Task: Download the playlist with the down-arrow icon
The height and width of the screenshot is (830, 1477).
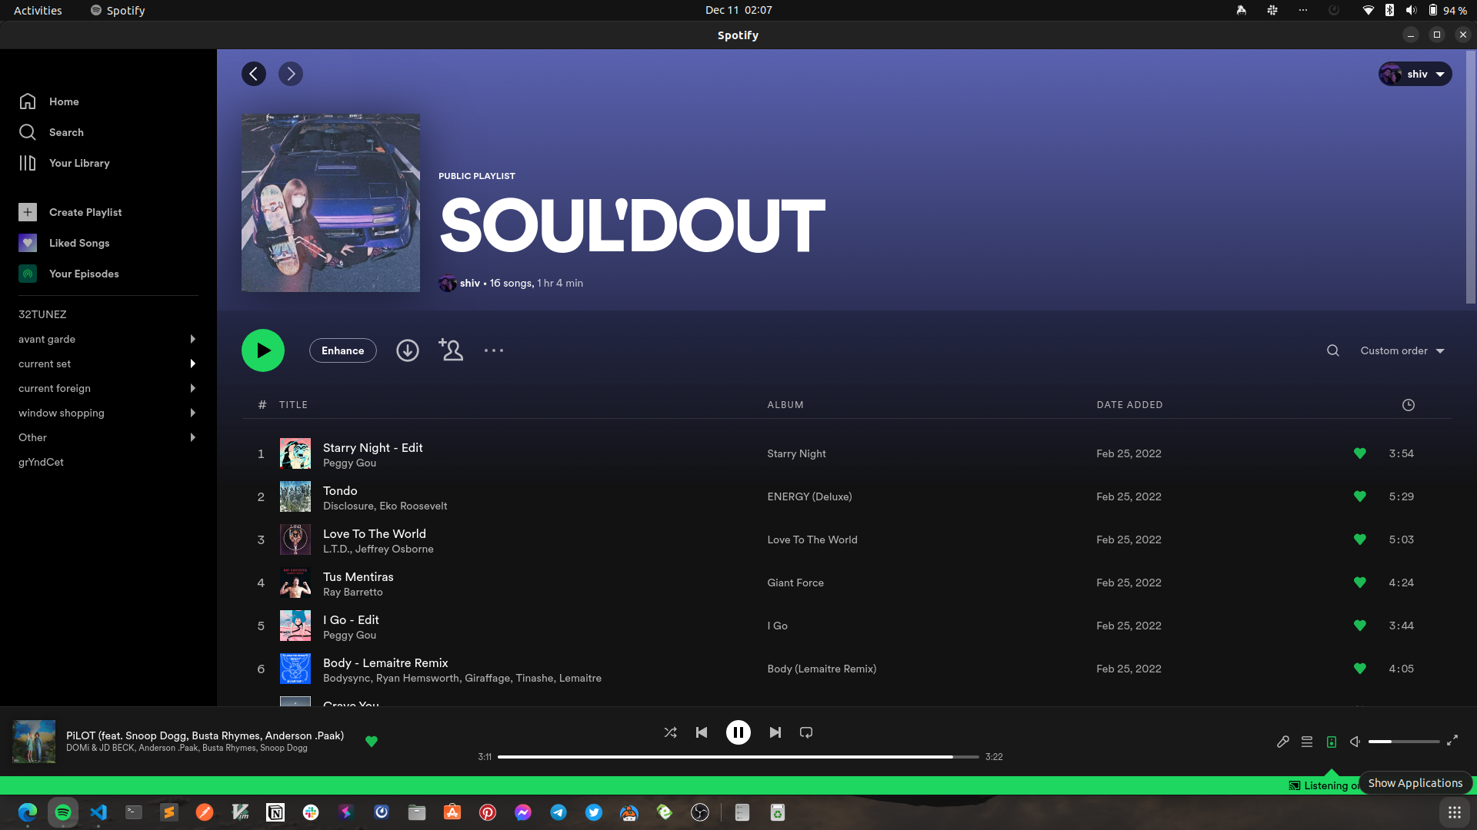Action: [x=408, y=350]
